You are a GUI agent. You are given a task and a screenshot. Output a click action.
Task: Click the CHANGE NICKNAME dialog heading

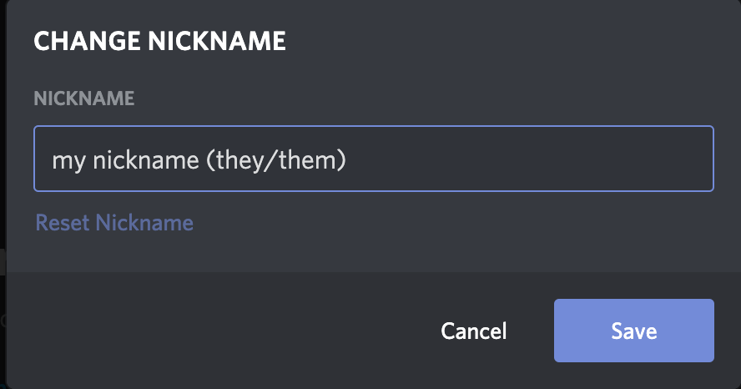[159, 41]
